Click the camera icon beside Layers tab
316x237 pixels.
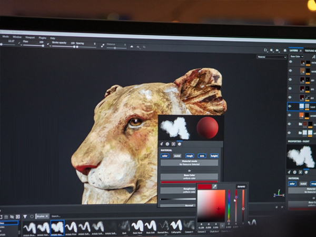285,51
